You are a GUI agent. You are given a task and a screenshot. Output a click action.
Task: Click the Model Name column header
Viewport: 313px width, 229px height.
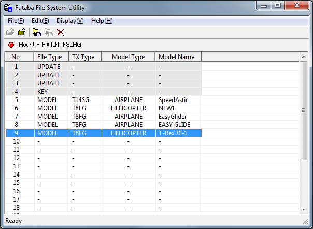click(x=178, y=56)
